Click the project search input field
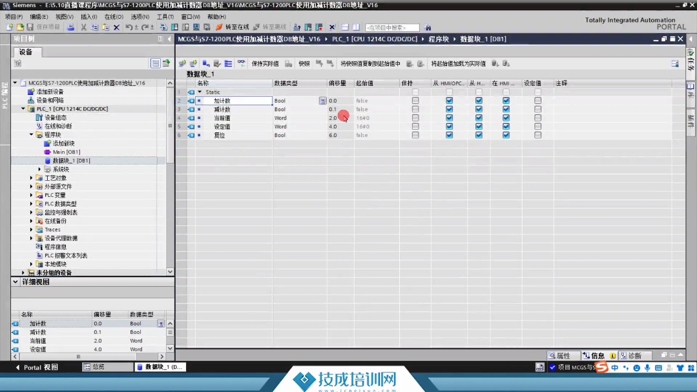697x392 pixels. tap(391, 28)
